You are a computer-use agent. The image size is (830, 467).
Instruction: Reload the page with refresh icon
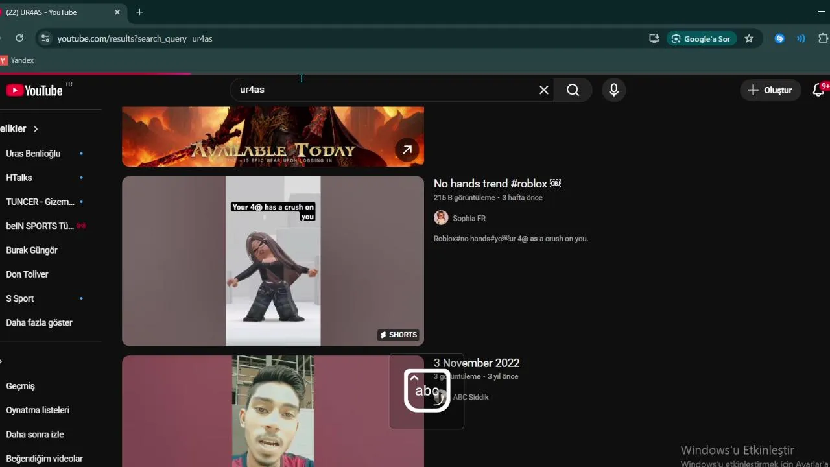coord(19,38)
